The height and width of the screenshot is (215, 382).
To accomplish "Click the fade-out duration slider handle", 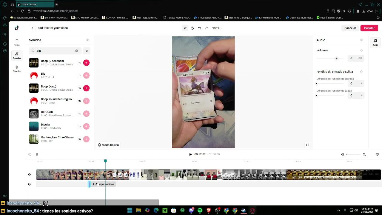I will pyautogui.click(x=317, y=96).
